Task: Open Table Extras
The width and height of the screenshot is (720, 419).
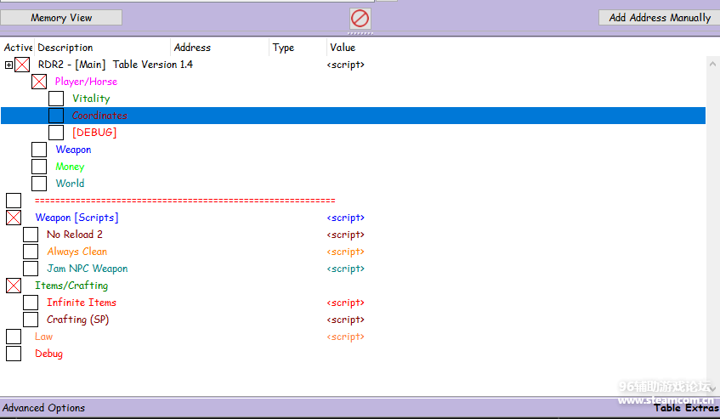Action: pyautogui.click(x=686, y=408)
